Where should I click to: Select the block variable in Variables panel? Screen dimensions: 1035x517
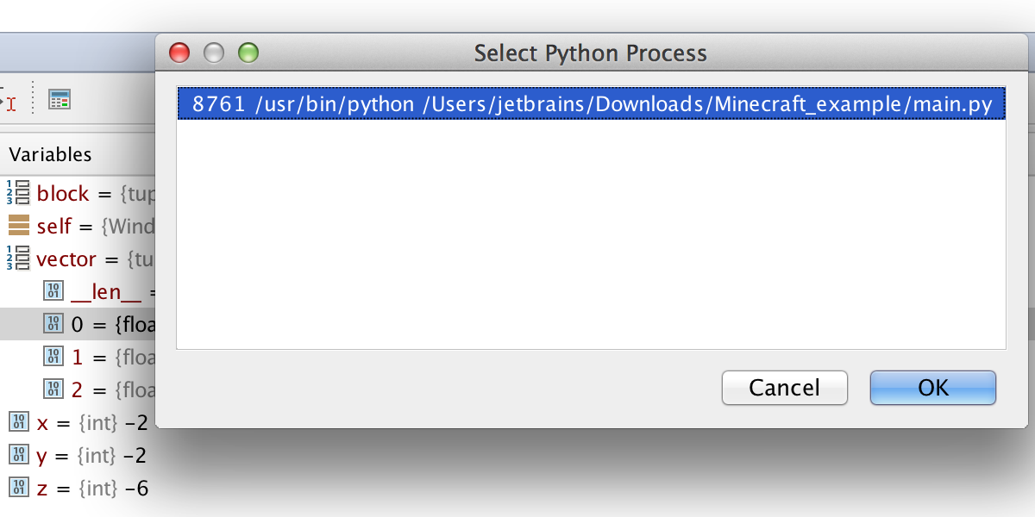tap(64, 194)
